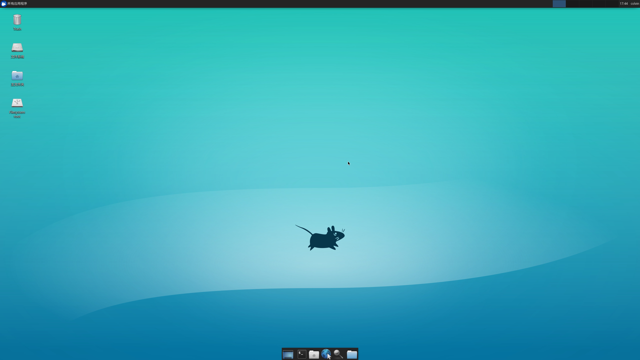Switch to workspace 4 in the pager
Screen dimensions: 640x360
click(599, 3)
